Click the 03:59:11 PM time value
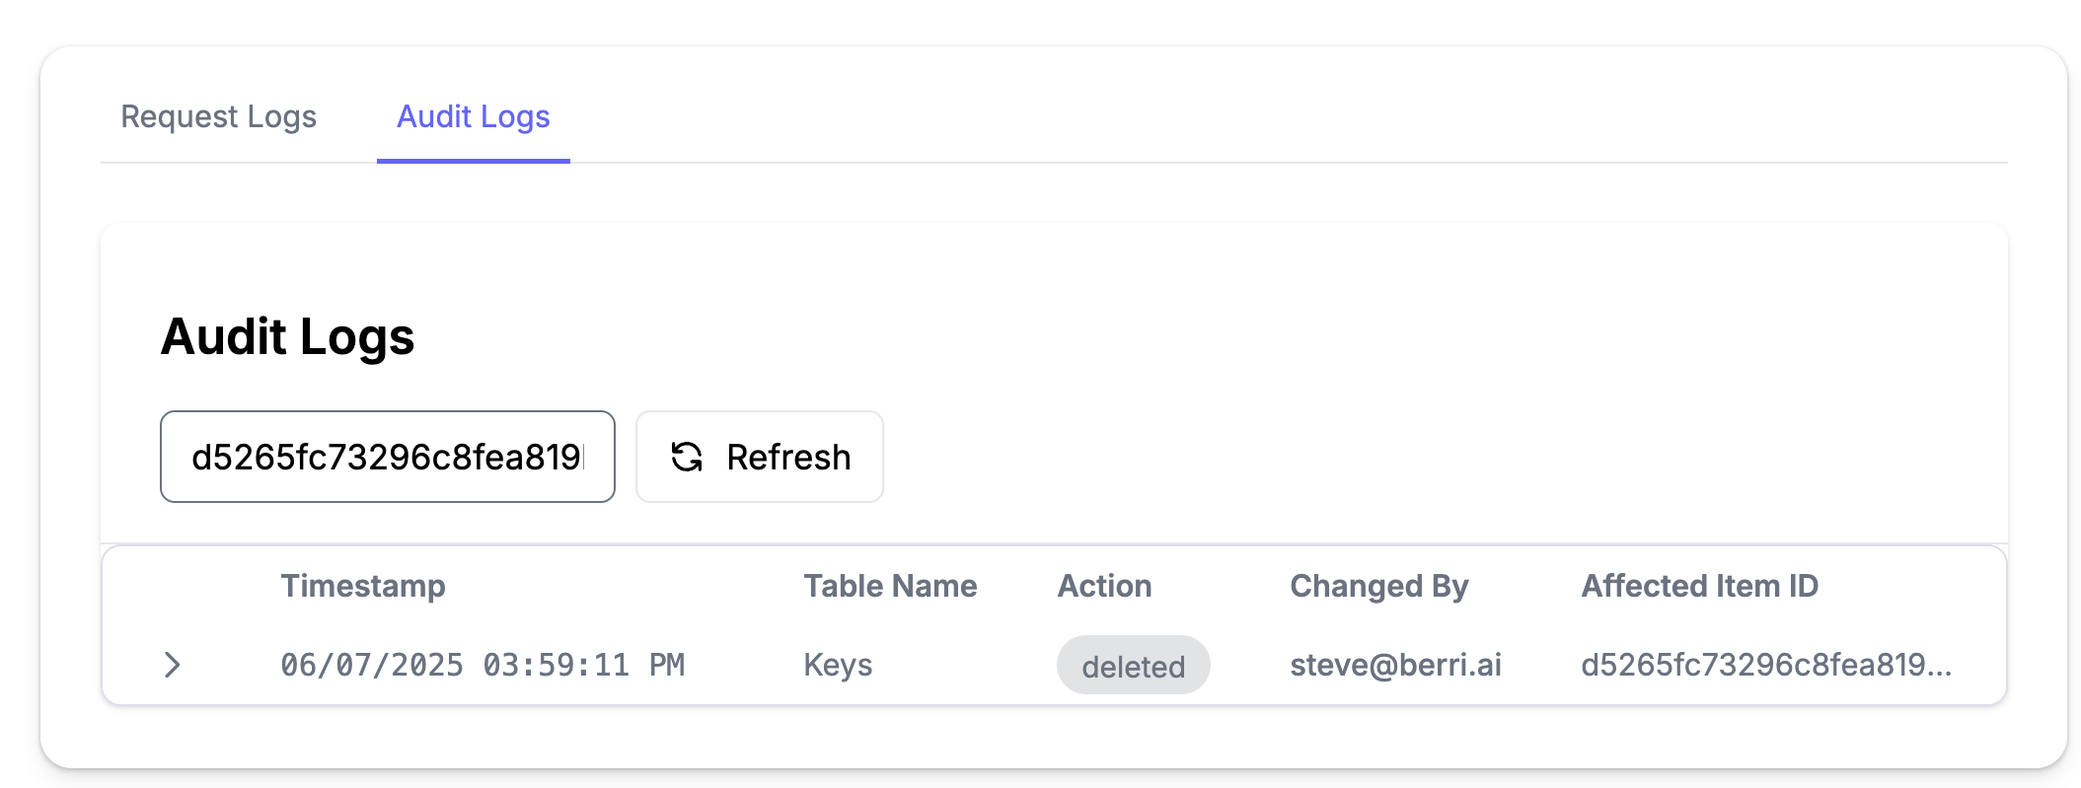The image size is (2081, 788). pyautogui.click(x=583, y=665)
